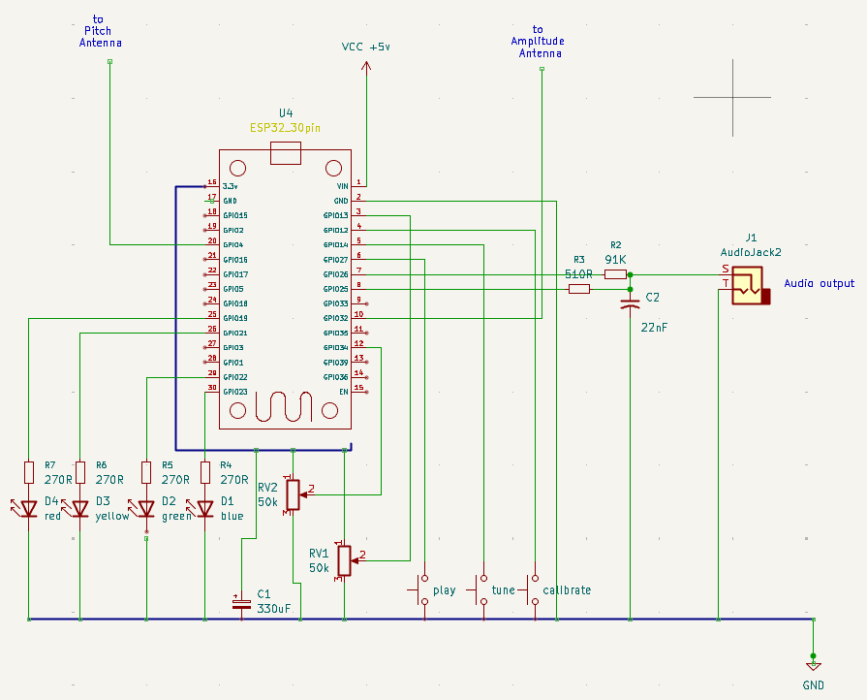Image resolution: width=867 pixels, height=700 pixels.
Task: Click the GPIO34 pin label
Action: [x=335, y=347]
